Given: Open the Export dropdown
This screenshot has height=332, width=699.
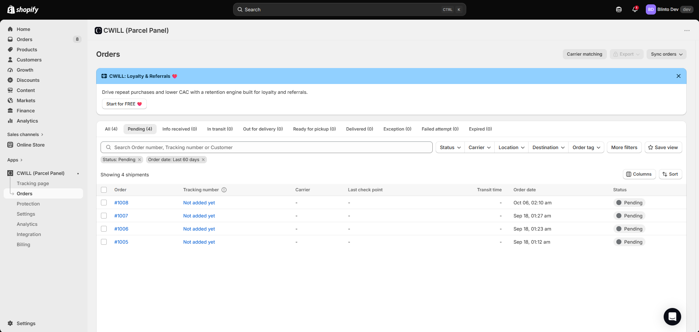Looking at the screenshot, I should pos(627,54).
